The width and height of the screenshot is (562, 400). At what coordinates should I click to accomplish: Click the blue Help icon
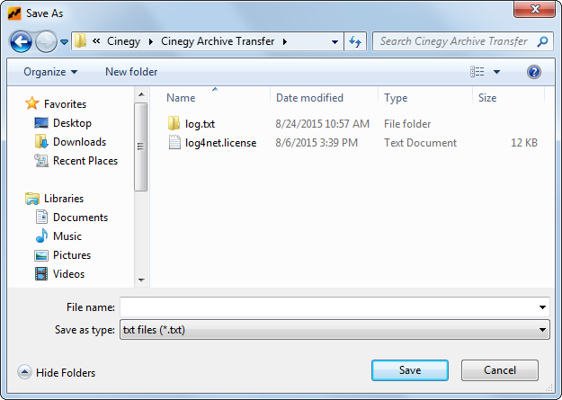[x=534, y=72]
